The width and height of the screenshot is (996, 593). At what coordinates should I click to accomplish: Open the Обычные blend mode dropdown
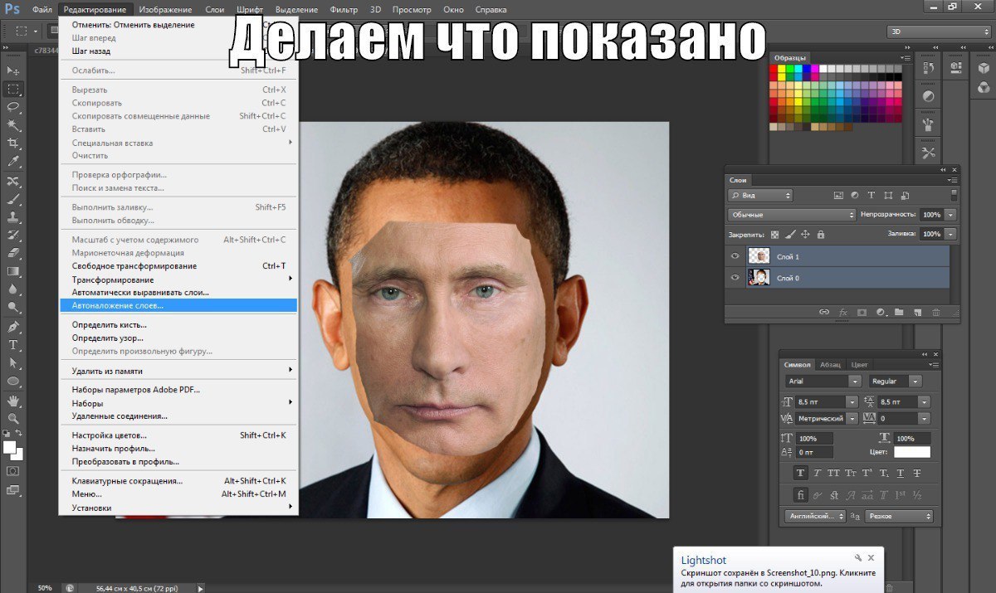point(792,215)
